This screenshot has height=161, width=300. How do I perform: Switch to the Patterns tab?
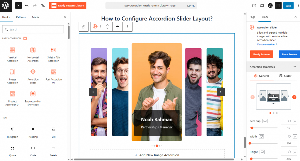[21, 17]
